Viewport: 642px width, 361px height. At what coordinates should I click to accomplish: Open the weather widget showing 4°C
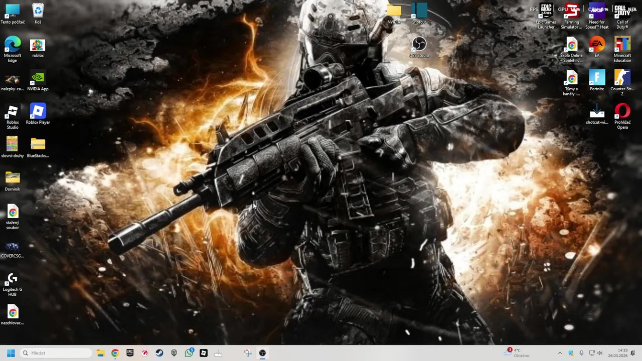point(518,353)
